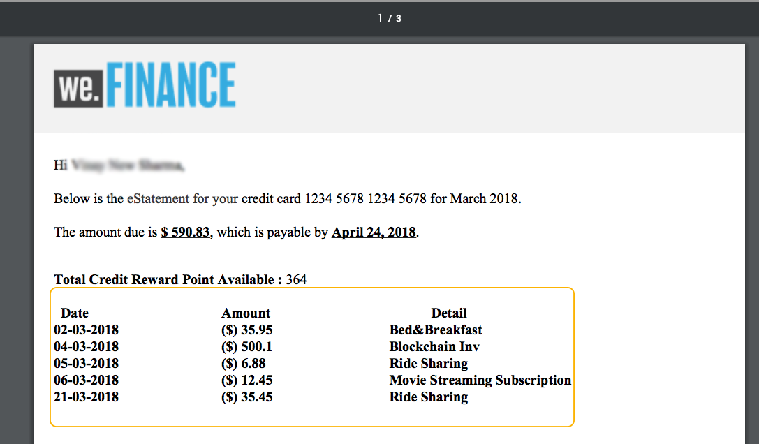Click the total page count 3

[x=399, y=18]
